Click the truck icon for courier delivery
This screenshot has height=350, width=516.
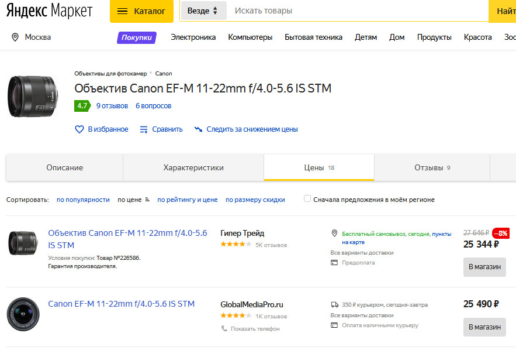(x=335, y=304)
